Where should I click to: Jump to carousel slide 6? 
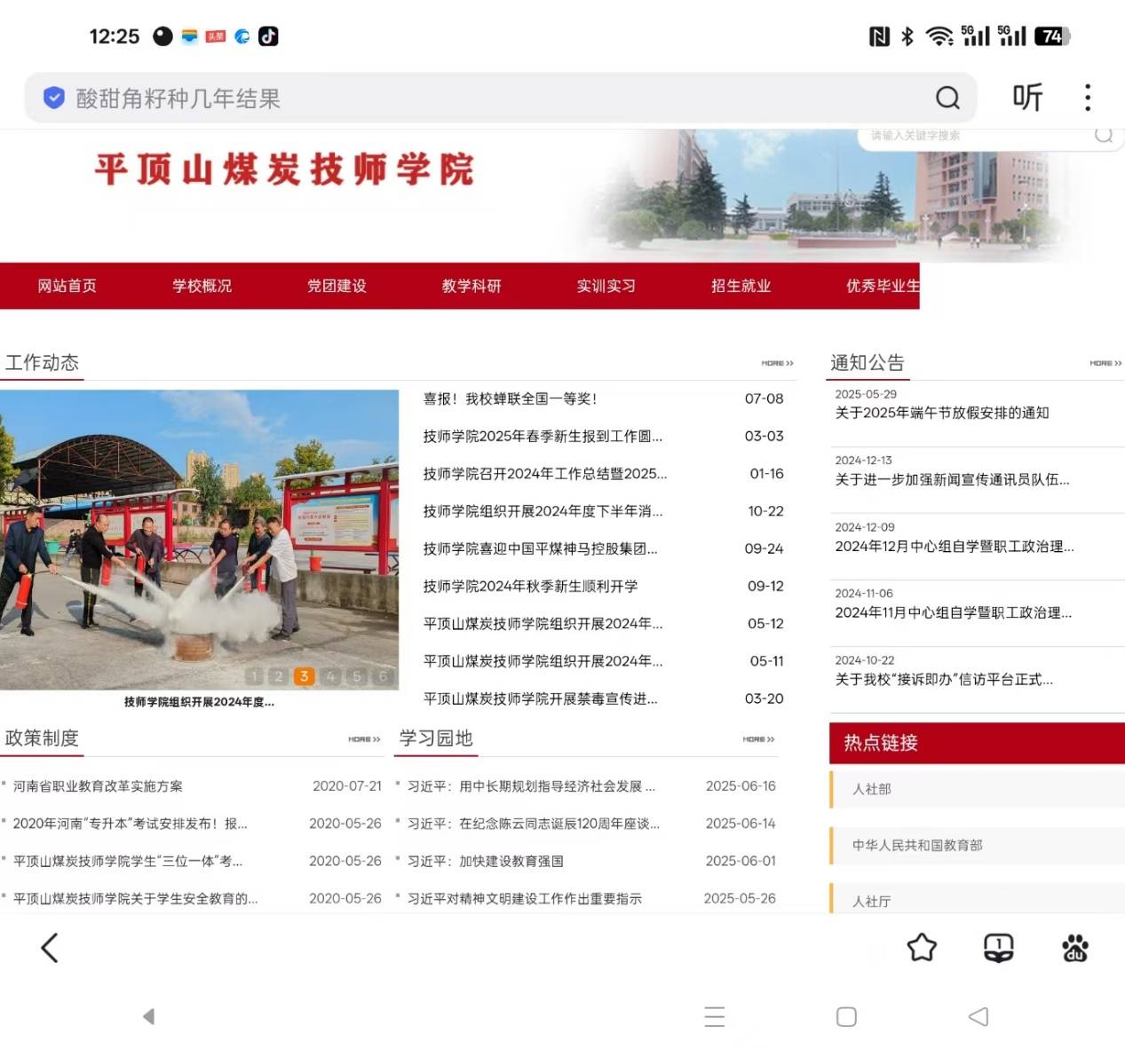(x=383, y=676)
